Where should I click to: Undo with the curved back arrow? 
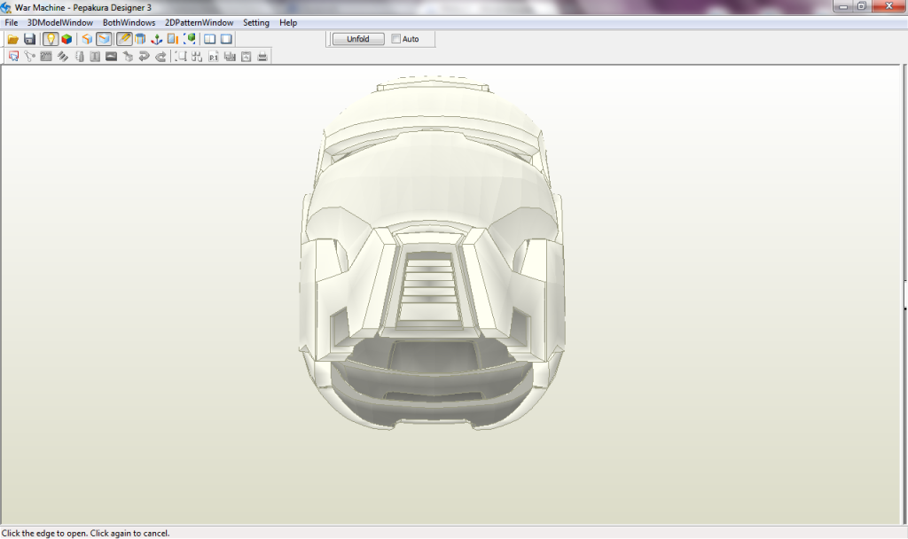(145, 57)
